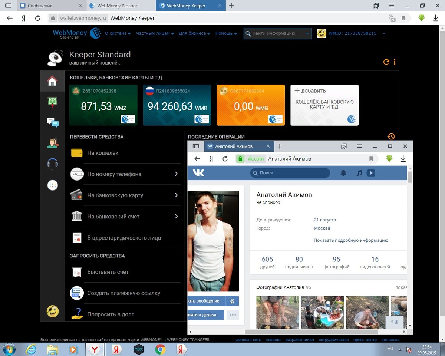
Task: Open a new tab in main browser
Action: [x=231, y=6]
